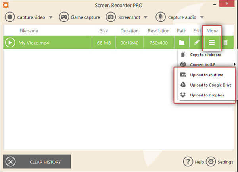Select the My Video.mp4 filename

click(x=34, y=43)
